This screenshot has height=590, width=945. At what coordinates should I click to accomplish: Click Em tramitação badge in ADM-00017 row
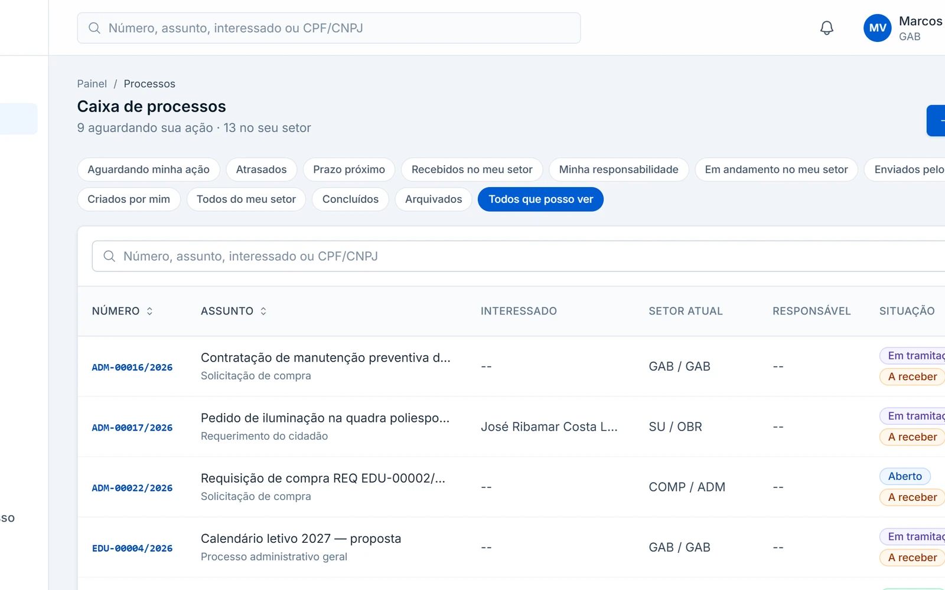tap(913, 416)
